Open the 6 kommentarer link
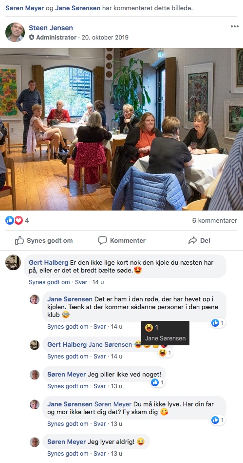The image size is (243, 463). (214, 221)
